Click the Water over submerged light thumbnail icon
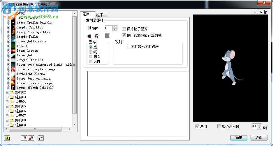Viewport: 273px width, 146px height. pyautogui.click(x=13, y=64)
